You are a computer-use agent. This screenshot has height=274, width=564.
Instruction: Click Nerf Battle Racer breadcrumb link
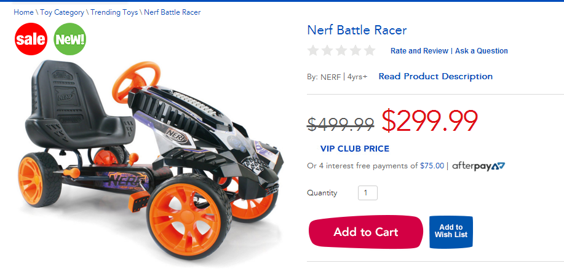tap(172, 12)
